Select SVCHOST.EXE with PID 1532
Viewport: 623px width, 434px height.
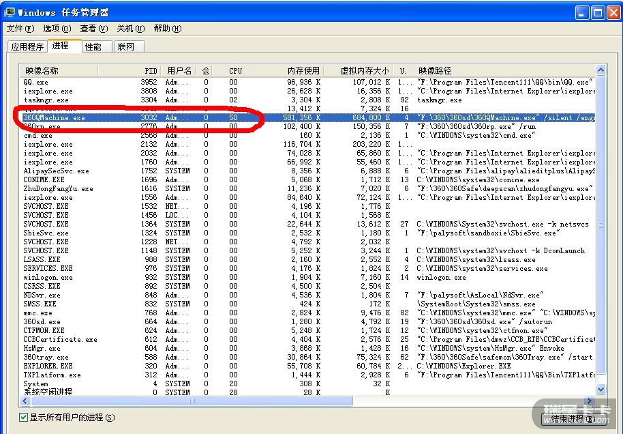[x=307, y=206]
